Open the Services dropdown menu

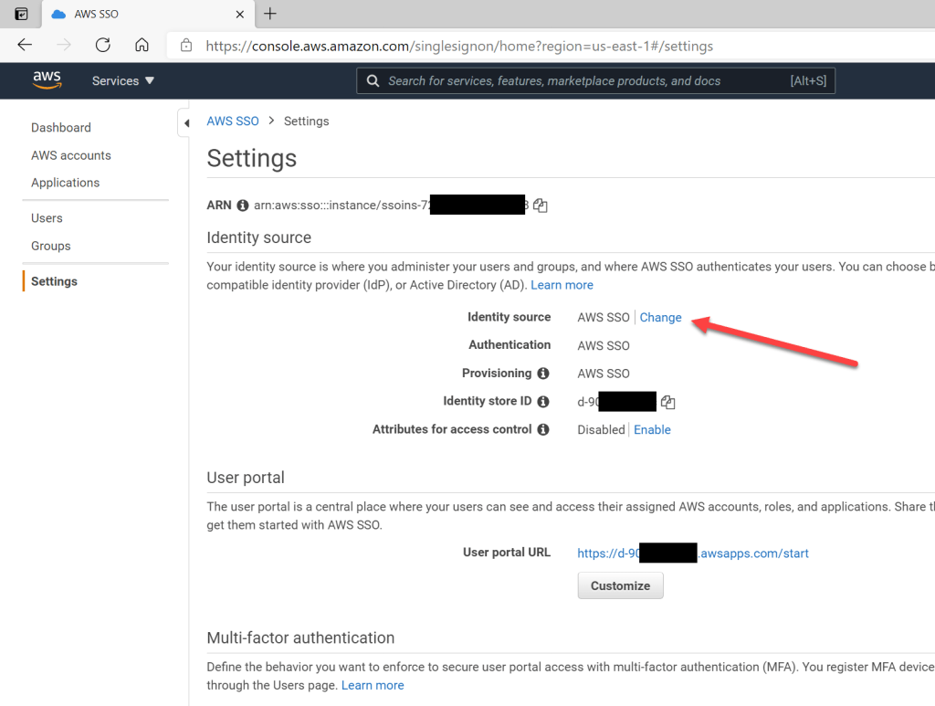click(x=123, y=81)
